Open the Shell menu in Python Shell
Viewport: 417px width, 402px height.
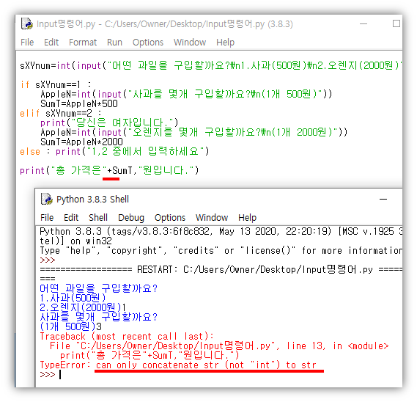point(98,218)
